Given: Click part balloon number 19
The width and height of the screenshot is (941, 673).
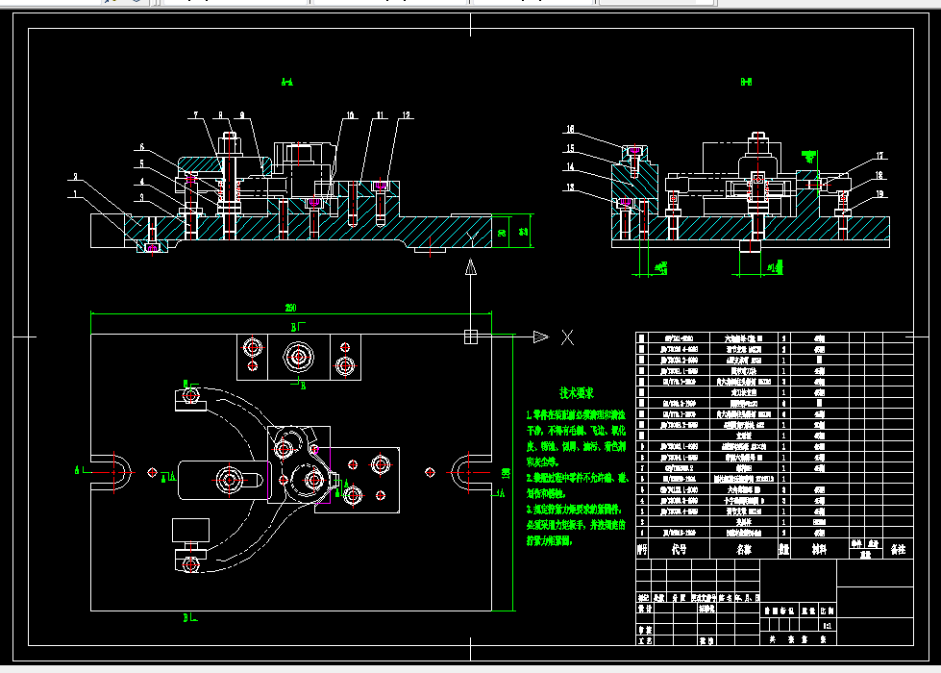Looking at the screenshot, I should coord(879,194).
